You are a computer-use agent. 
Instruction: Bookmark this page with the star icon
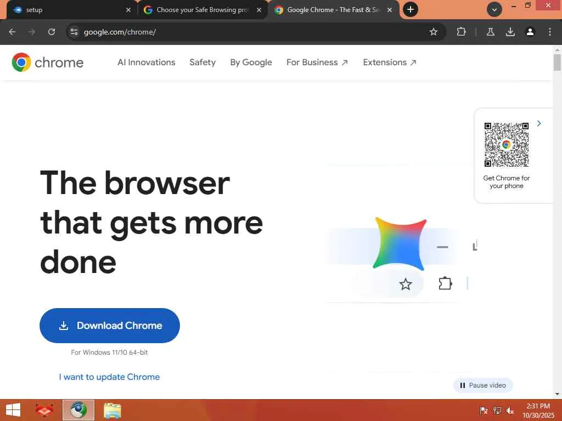point(434,32)
